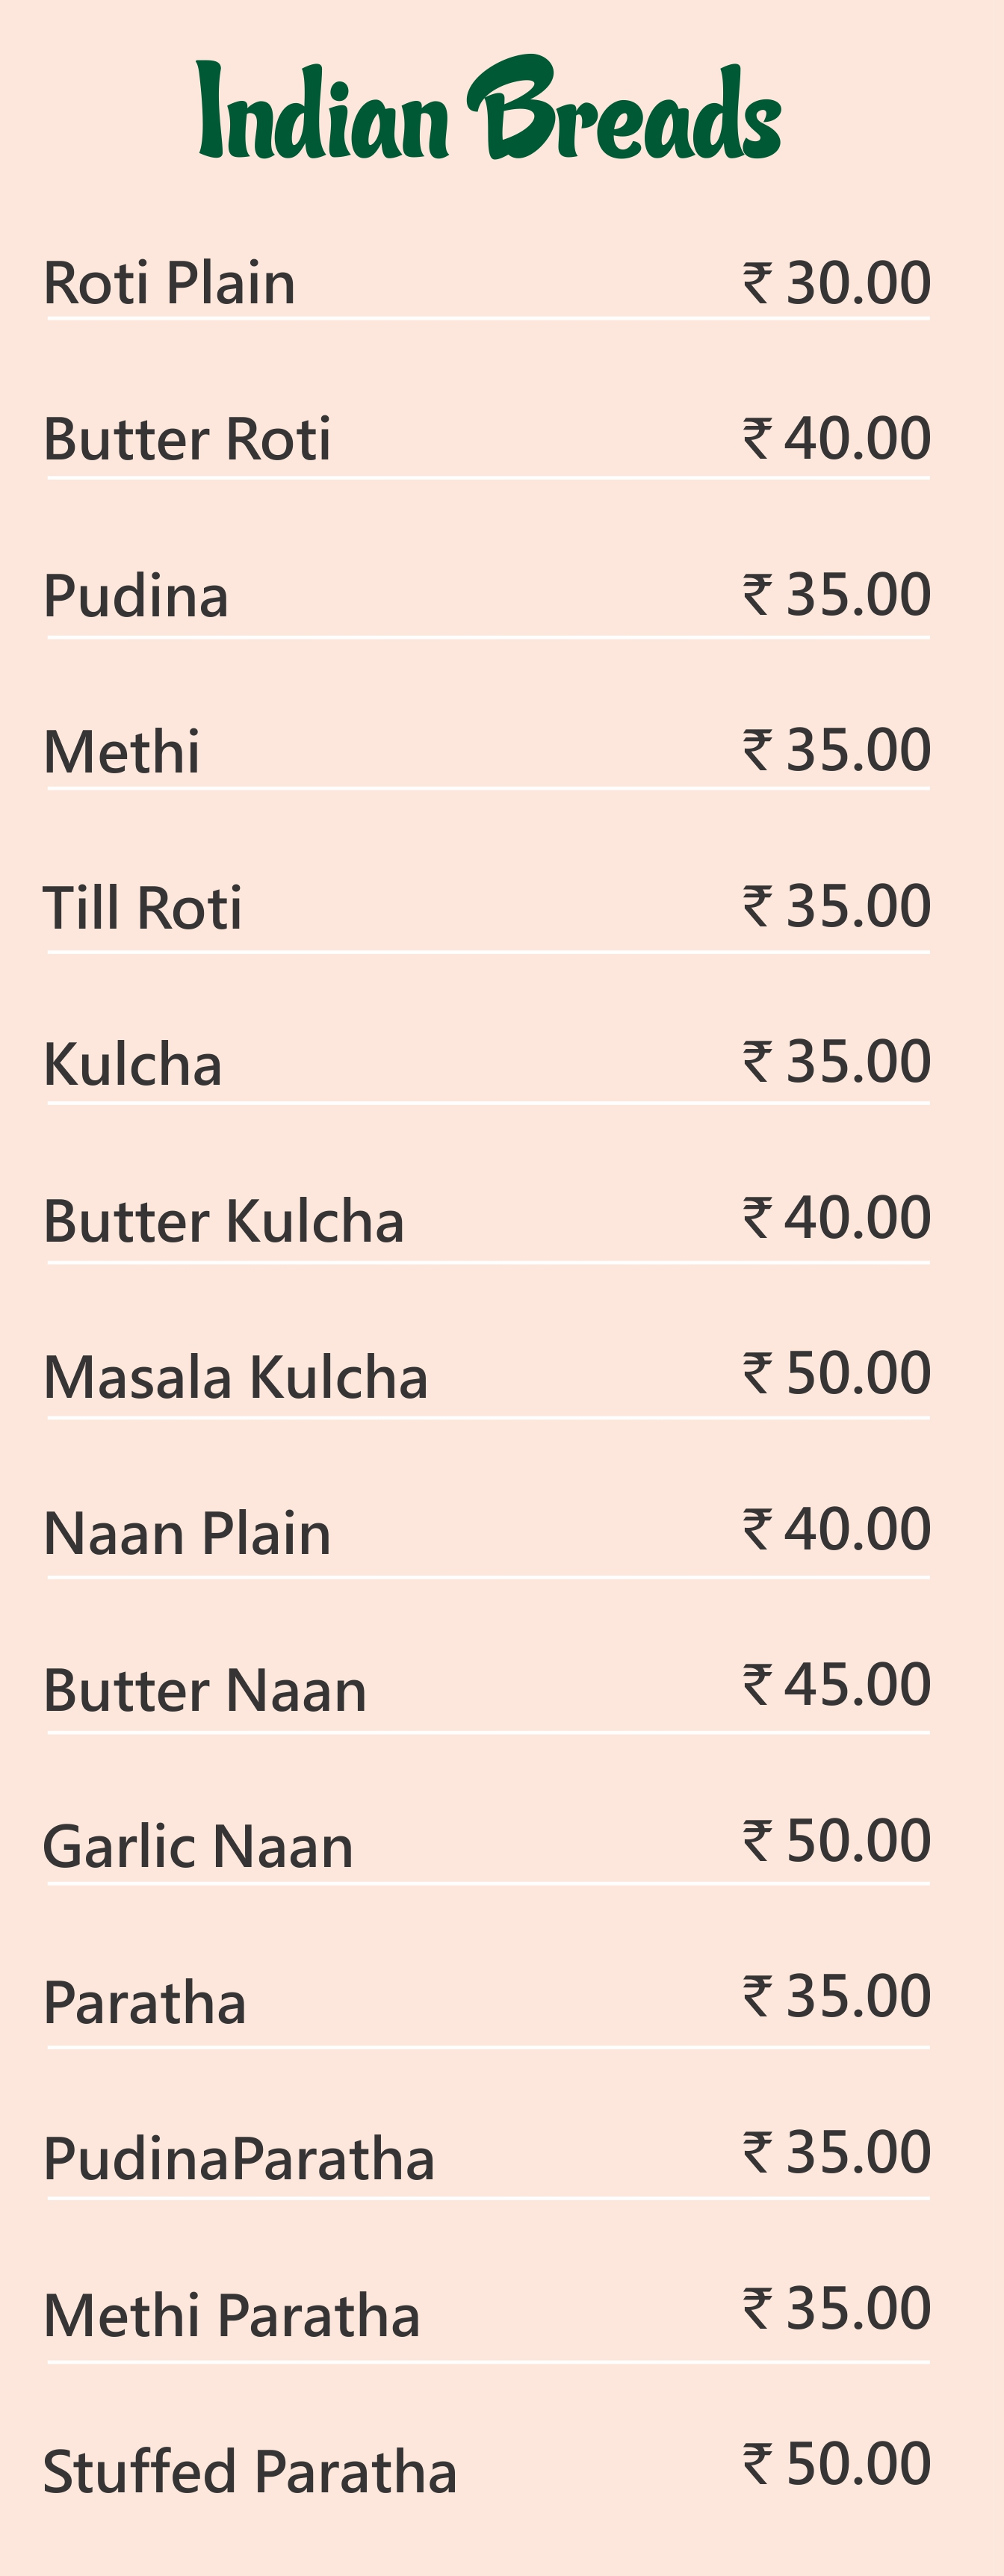Image resolution: width=1004 pixels, height=2576 pixels.
Task: Select the Roti Plain menu item
Action: pyautogui.click(x=169, y=283)
